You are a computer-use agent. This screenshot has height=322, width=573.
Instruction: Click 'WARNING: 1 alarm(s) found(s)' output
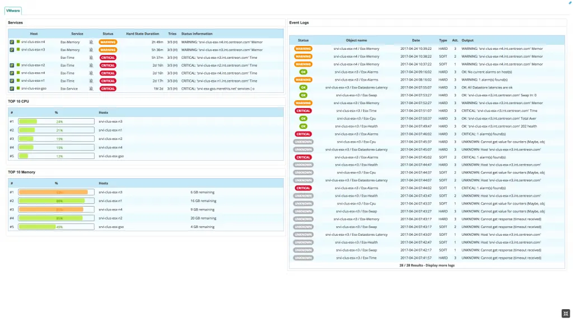click(484, 80)
